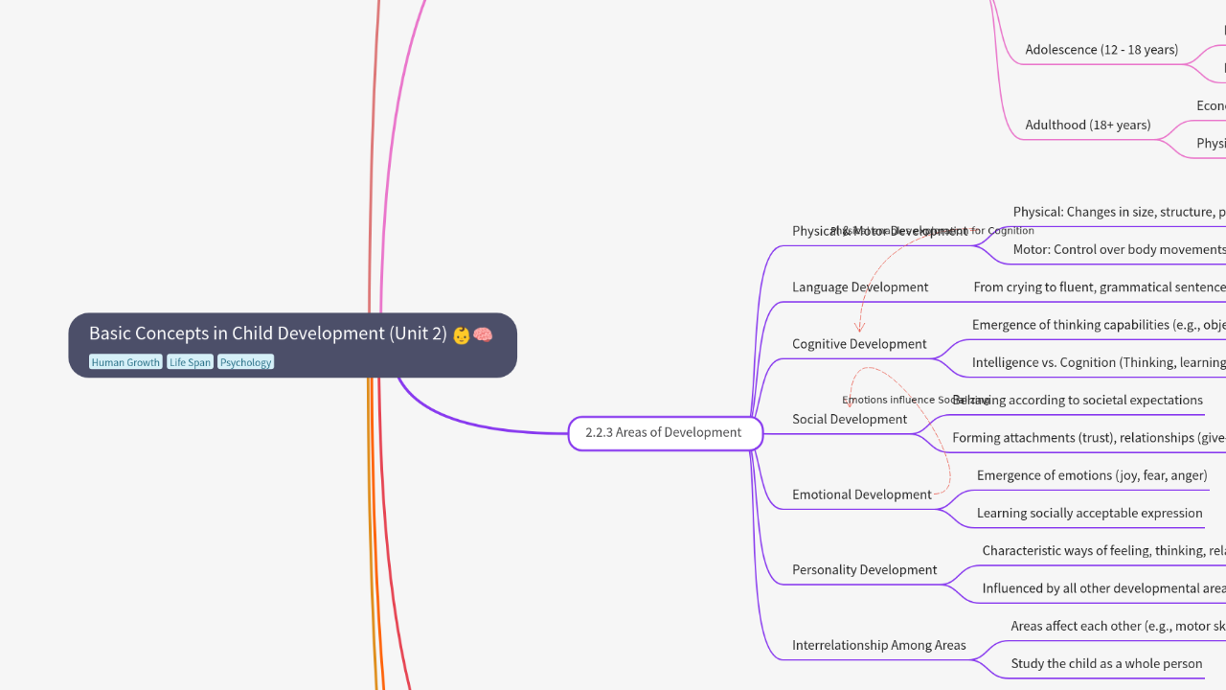Select the "Human Growth" tag
Viewport: 1226px width, 690px height.
125,361
